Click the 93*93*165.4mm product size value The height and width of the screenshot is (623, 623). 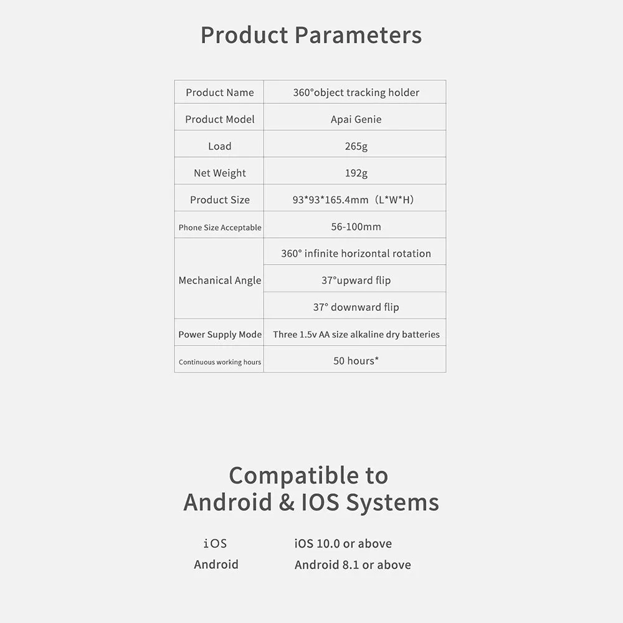[x=353, y=199]
